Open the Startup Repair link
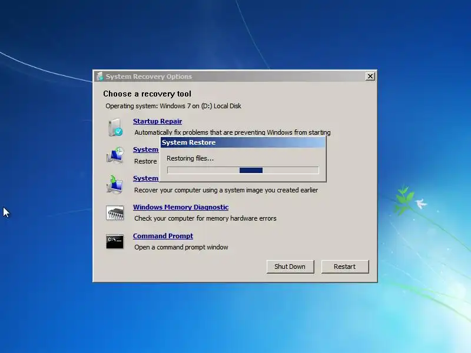This screenshot has height=353, width=471. click(x=157, y=121)
